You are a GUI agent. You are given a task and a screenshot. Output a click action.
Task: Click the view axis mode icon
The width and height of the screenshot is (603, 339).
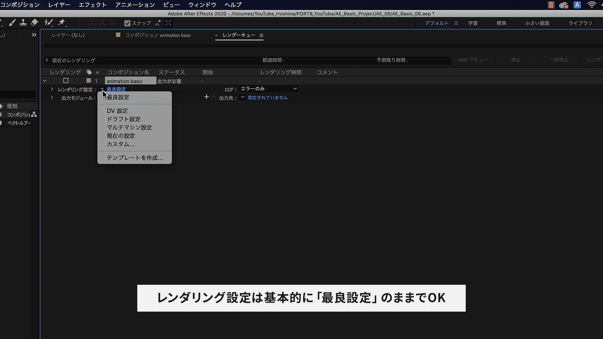click(x=113, y=23)
